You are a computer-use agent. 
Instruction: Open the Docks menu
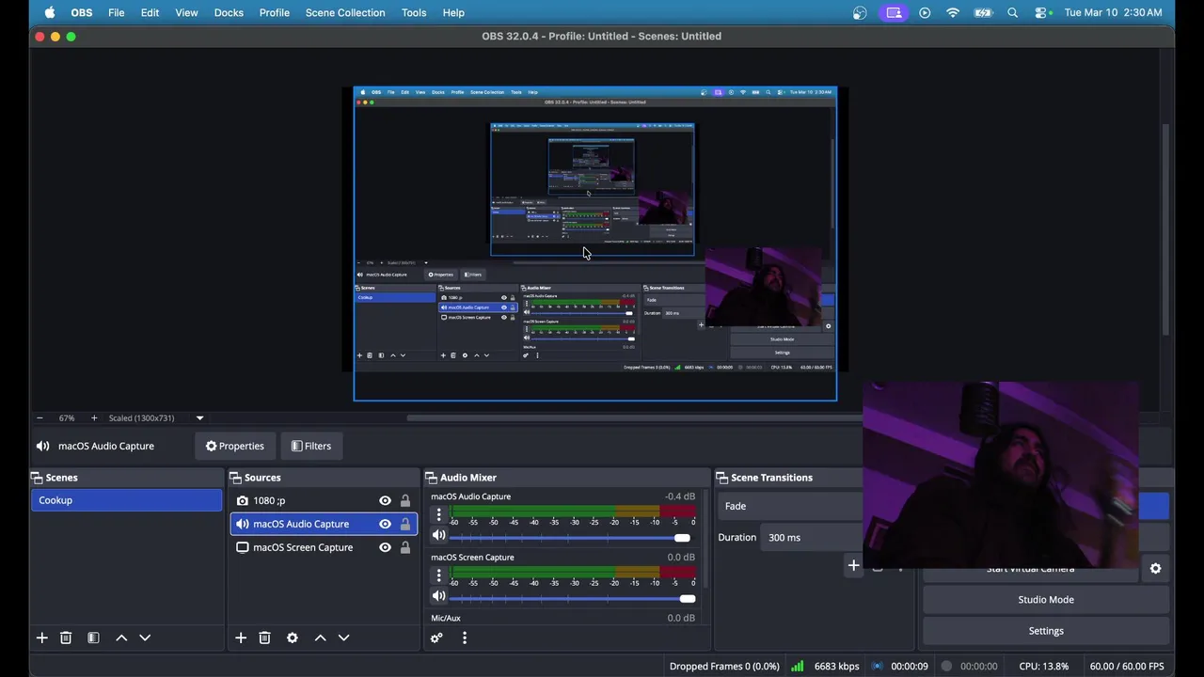[229, 13]
